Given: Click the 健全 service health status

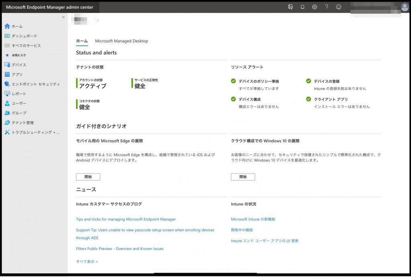Looking at the screenshot, I should 140,86.
